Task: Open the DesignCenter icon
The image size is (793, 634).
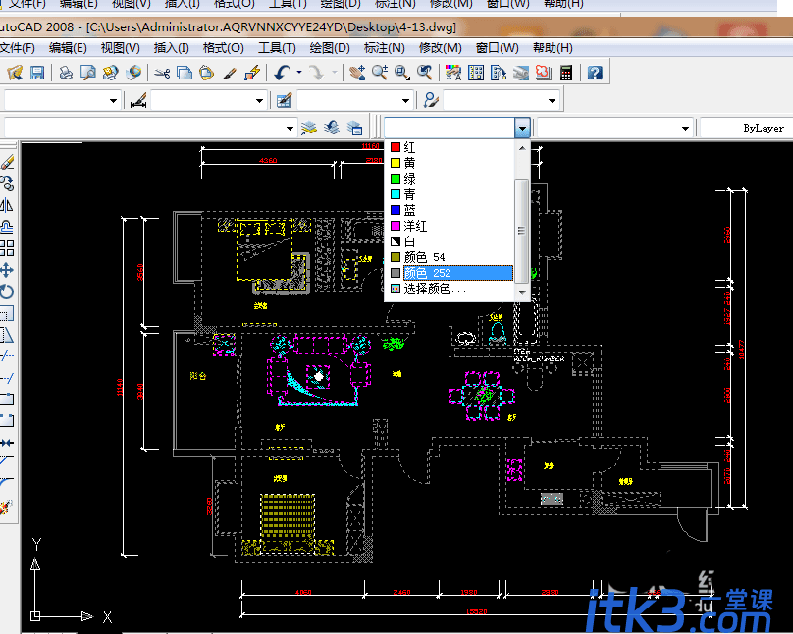Action: coord(476,73)
